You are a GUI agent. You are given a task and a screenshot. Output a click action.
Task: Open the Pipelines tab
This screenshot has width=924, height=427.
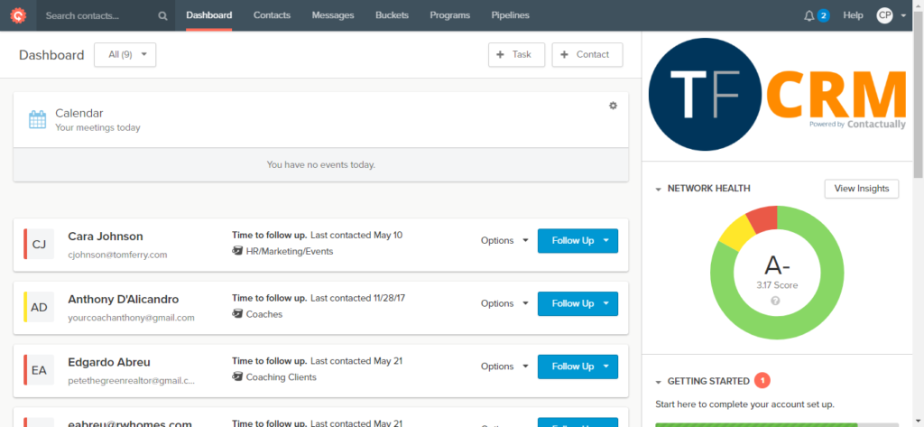click(x=511, y=15)
